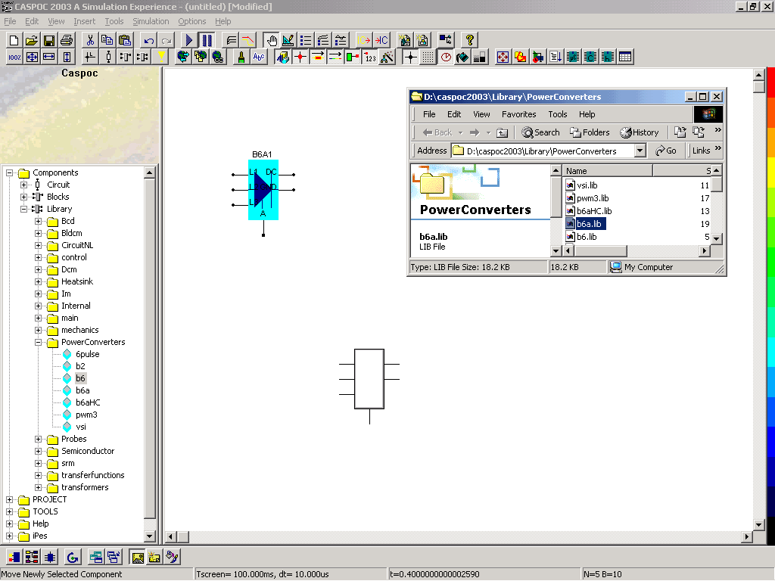Start the simulation with the play arrow
Image resolution: width=775 pixels, height=581 pixels.
click(188, 40)
